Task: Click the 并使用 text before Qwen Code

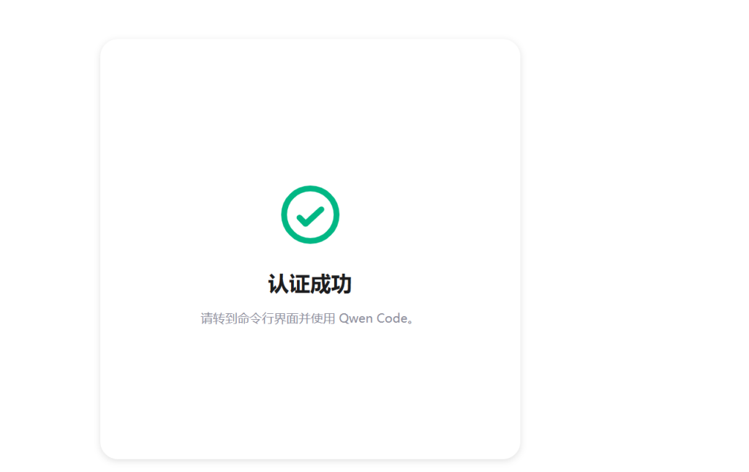Action: (x=317, y=318)
